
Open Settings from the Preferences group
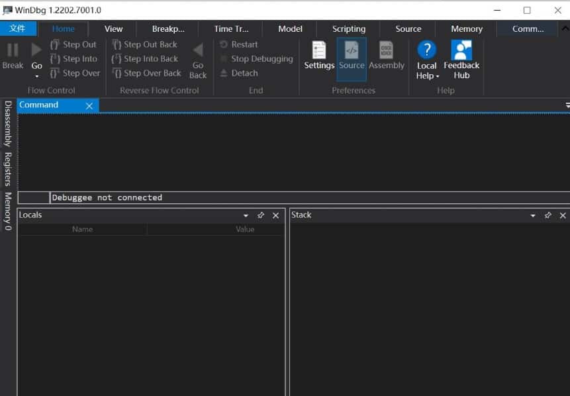(x=319, y=55)
